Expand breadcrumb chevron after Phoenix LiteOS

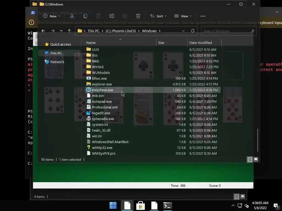139,31
